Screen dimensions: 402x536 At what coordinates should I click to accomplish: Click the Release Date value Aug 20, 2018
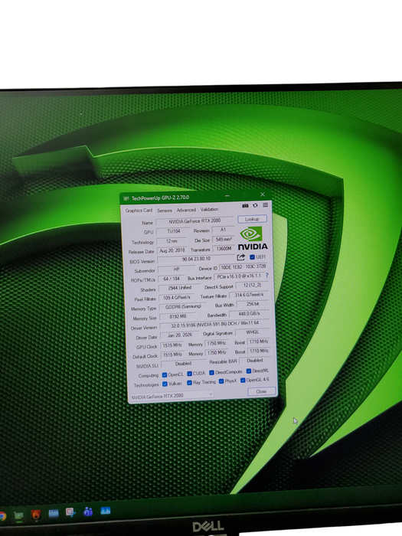(x=172, y=250)
